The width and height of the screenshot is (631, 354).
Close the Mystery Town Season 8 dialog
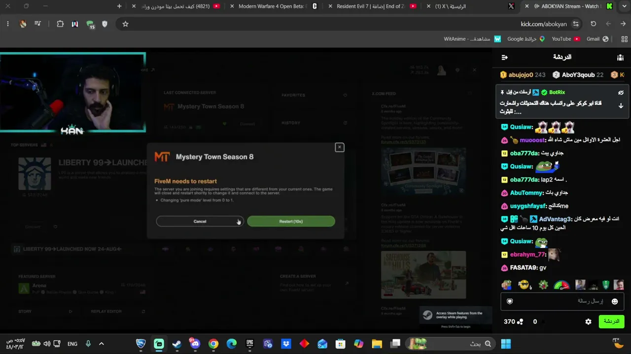click(x=339, y=147)
